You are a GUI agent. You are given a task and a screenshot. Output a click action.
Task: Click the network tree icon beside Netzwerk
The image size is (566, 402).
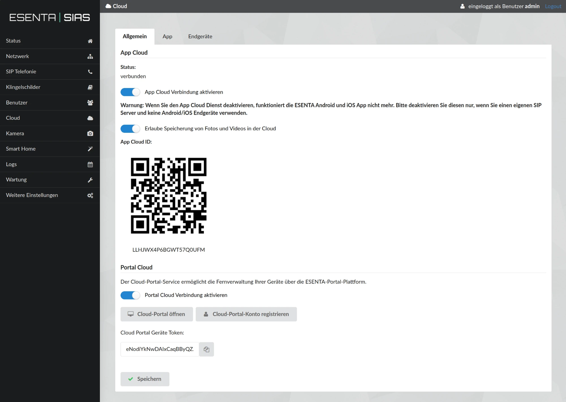tap(90, 56)
